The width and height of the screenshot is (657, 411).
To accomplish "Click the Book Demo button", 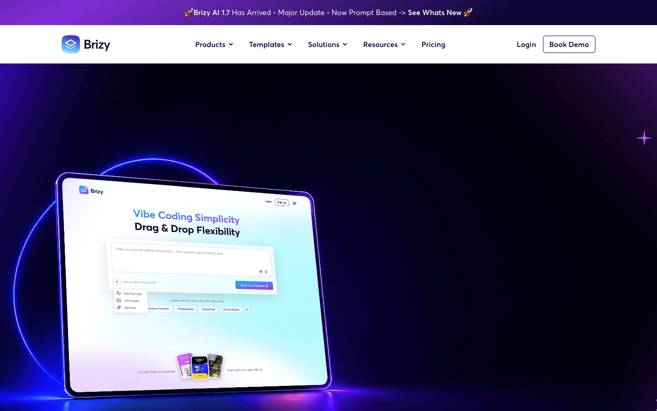I will click(x=569, y=44).
